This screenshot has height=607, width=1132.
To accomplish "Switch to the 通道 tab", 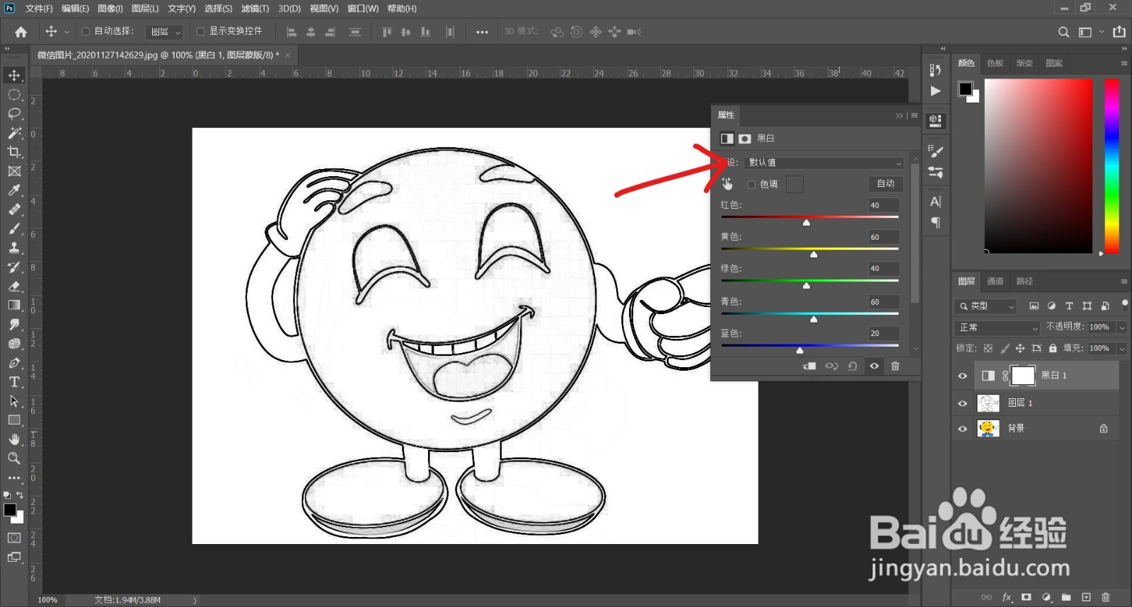I will click(995, 281).
